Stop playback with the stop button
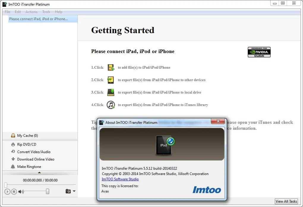The image size is (303, 207). (x=14, y=191)
